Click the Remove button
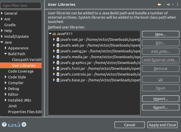Viewport: 181px width, 132px height. pyautogui.click(x=161, y=69)
